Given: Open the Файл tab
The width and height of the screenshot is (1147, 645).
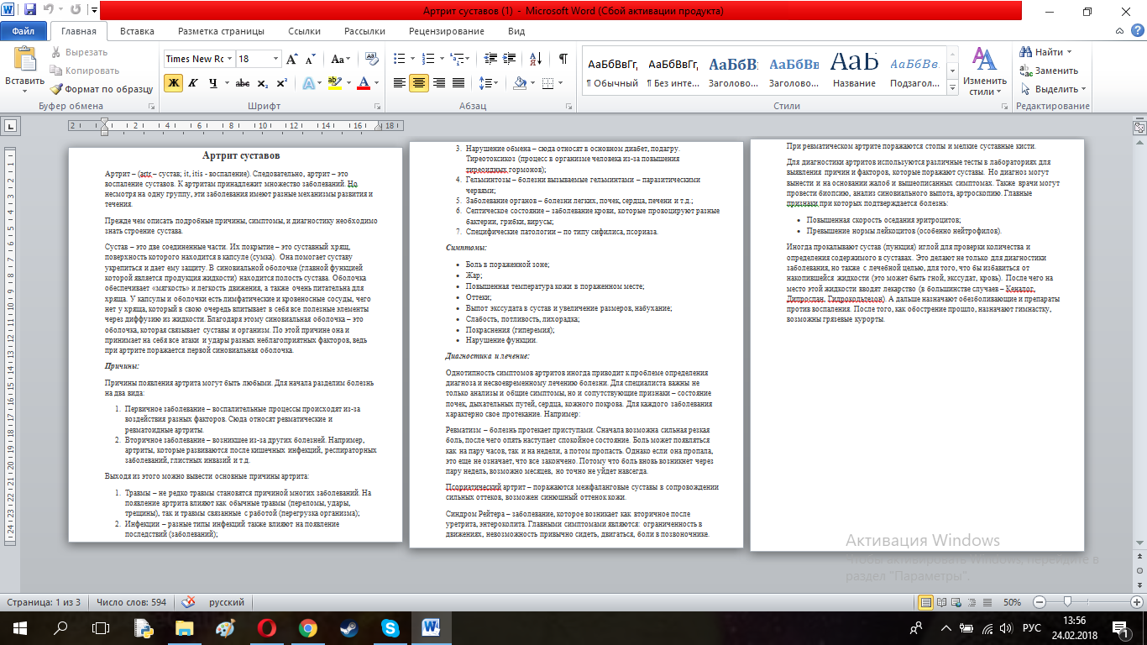Looking at the screenshot, I should [x=24, y=31].
